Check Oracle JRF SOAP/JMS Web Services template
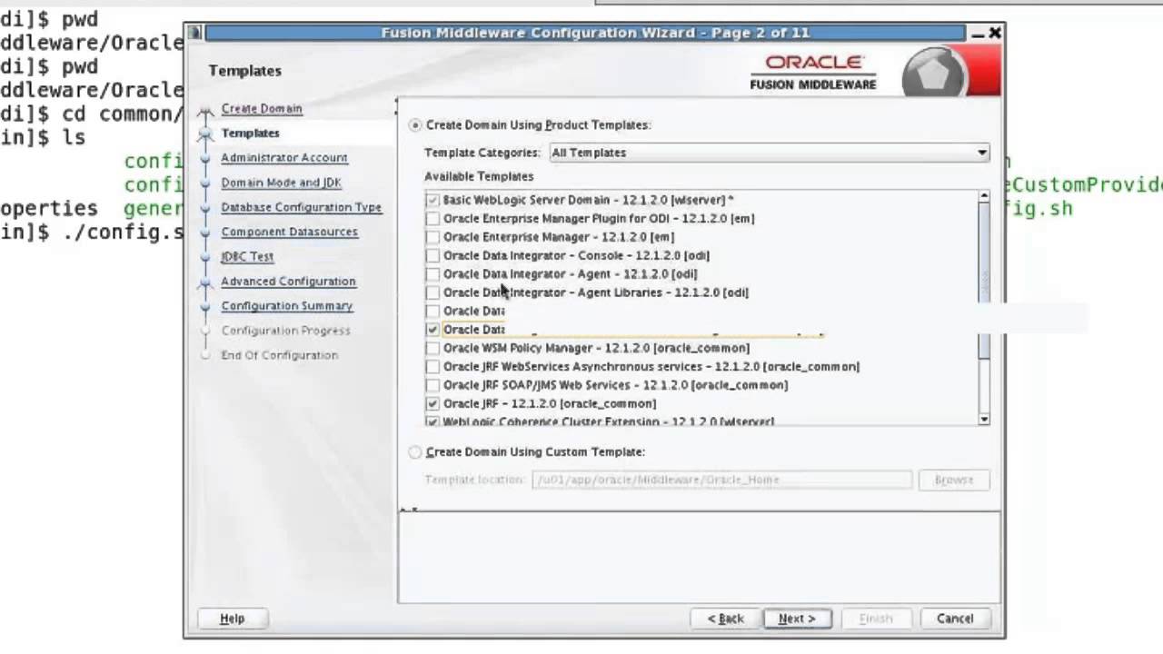 coord(432,385)
